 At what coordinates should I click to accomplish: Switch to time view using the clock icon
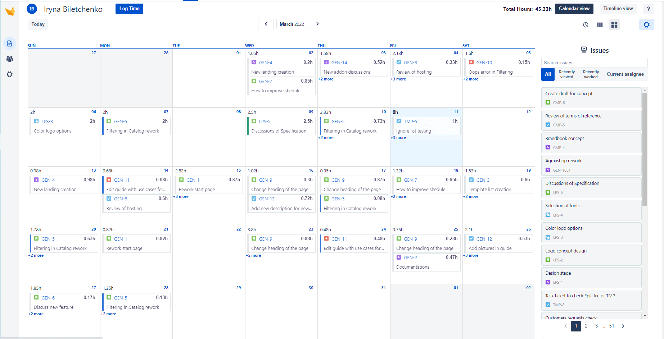[586, 25]
